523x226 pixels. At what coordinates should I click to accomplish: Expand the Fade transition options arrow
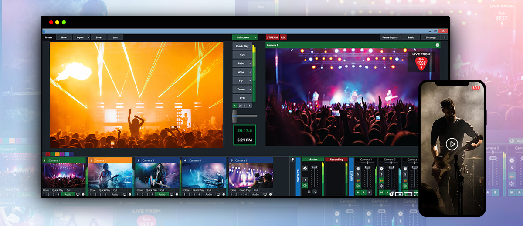(250, 63)
